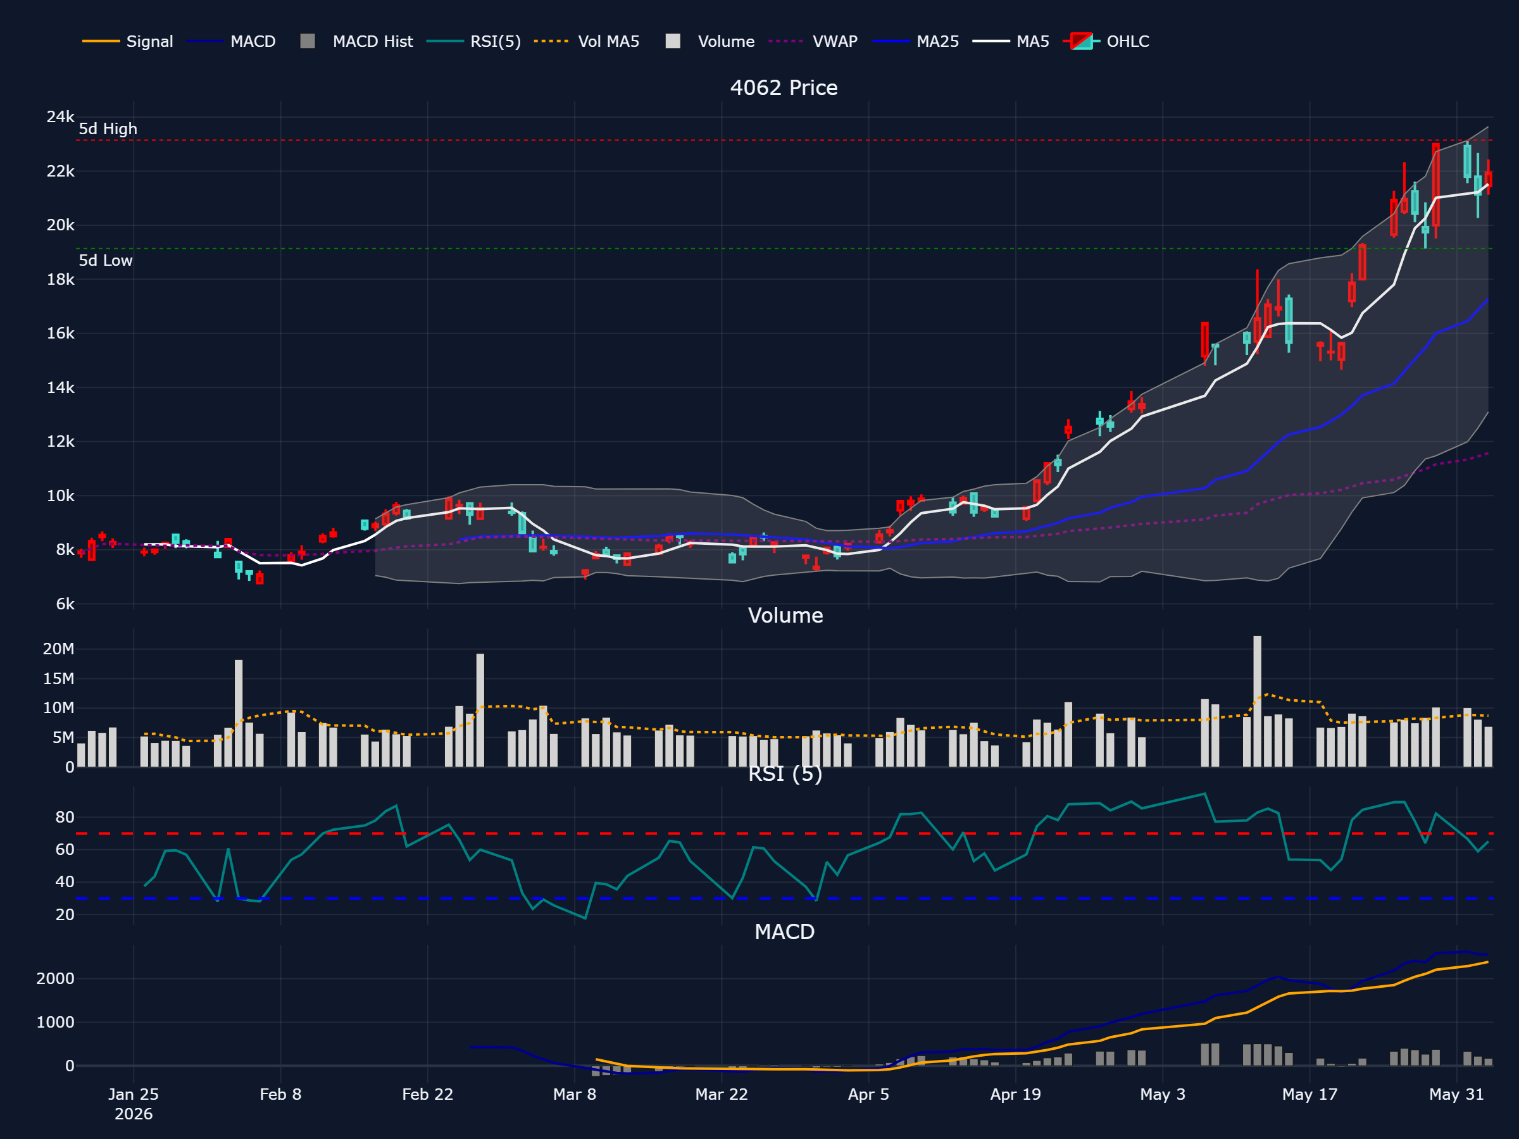This screenshot has width=1519, height=1139.
Task: Hide the VWAP legend series
Action: coord(813,41)
